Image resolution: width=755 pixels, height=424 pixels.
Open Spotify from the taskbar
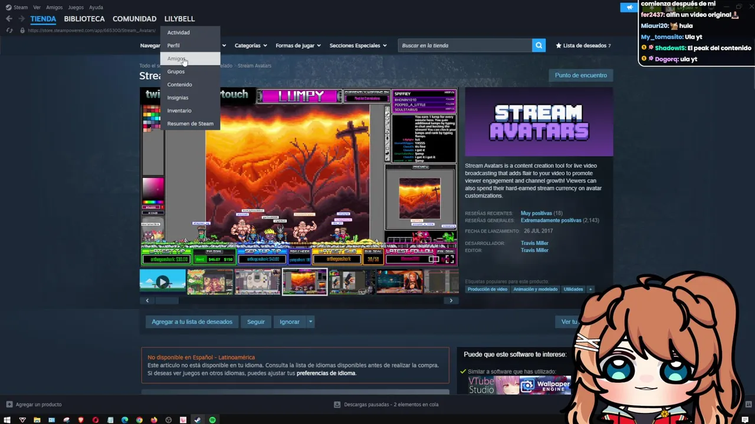coord(212,420)
